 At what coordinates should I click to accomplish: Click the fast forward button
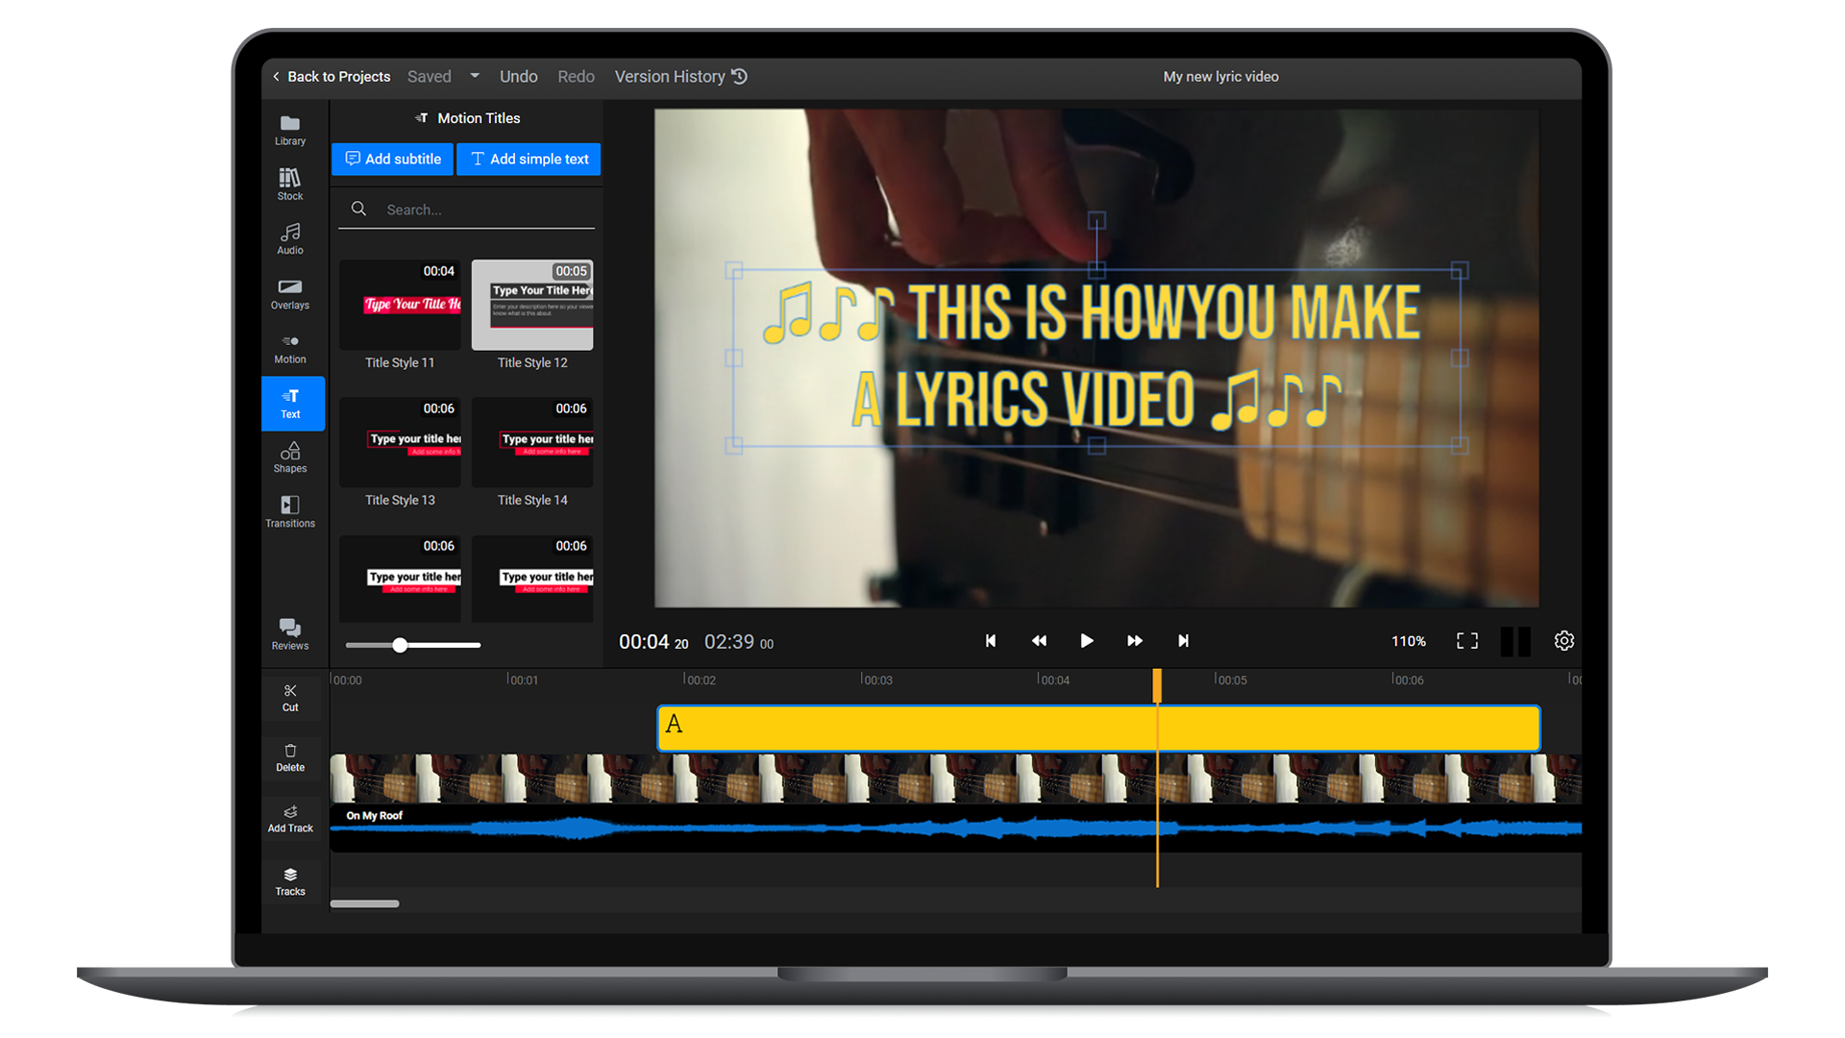[1135, 641]
